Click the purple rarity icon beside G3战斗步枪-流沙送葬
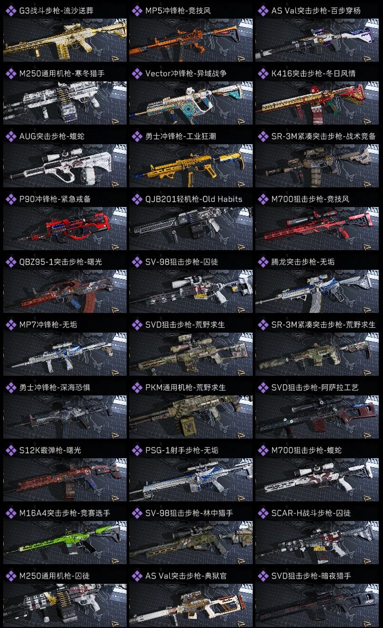383x628 pixels. 11,11
